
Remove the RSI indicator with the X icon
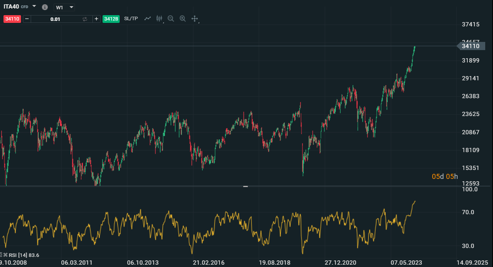5,255
